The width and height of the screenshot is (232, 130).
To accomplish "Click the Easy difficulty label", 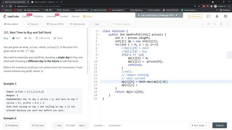I will 6,38.
